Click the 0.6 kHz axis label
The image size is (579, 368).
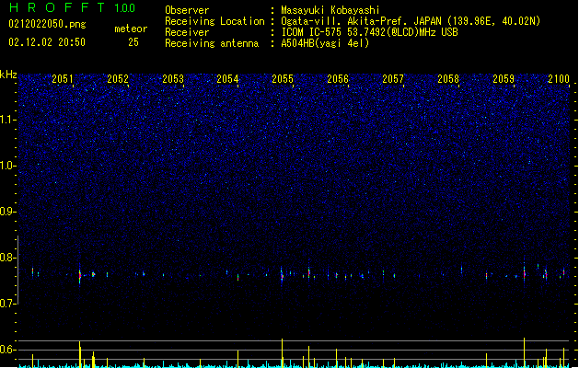[x=8, y=350]
